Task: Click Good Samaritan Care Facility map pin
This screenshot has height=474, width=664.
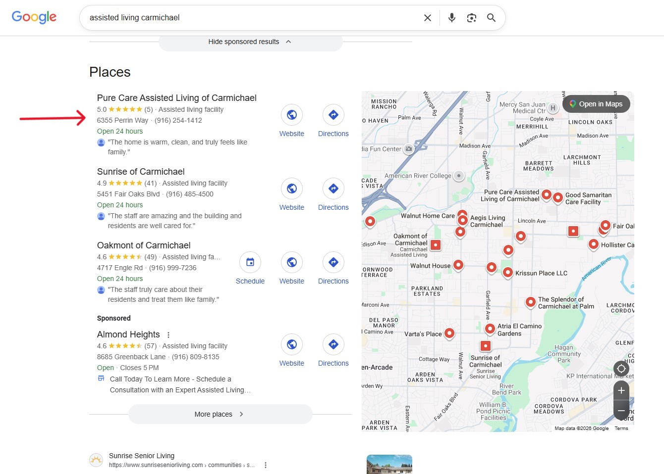Action: pos(558,198)
